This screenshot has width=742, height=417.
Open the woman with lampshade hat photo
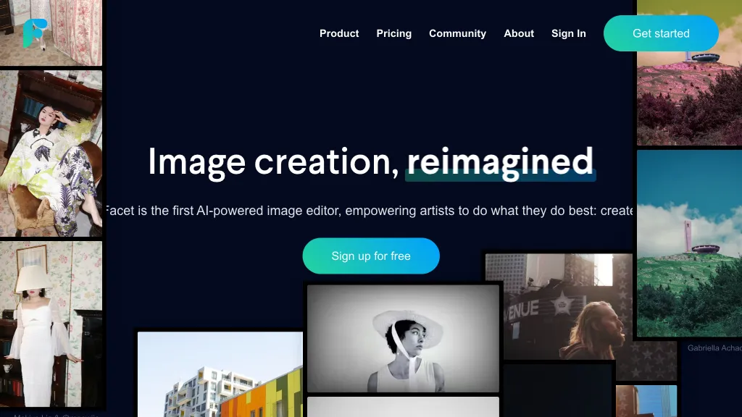pos(51,324)
